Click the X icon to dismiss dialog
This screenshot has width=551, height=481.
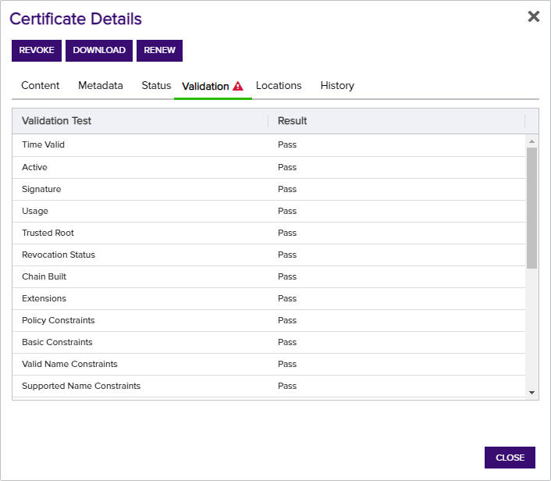coord(533,16)
